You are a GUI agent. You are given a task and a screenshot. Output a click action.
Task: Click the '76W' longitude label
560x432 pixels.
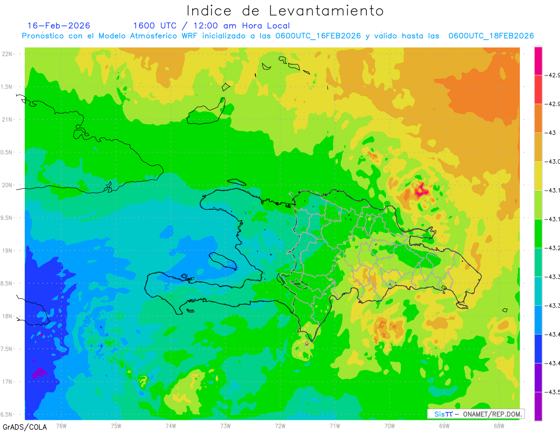61,425
